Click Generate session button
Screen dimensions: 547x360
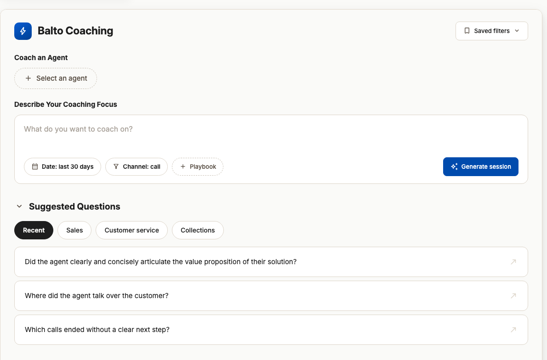[x=480, y=167]
